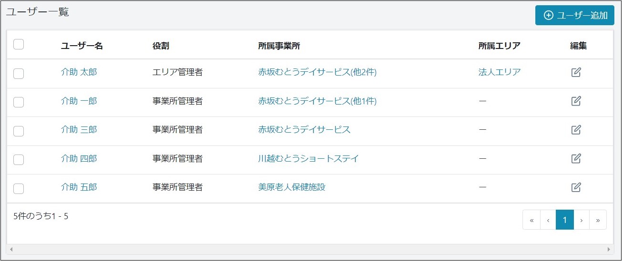Open the 法人エリア area link
The image size is (622, 261).
500,72
